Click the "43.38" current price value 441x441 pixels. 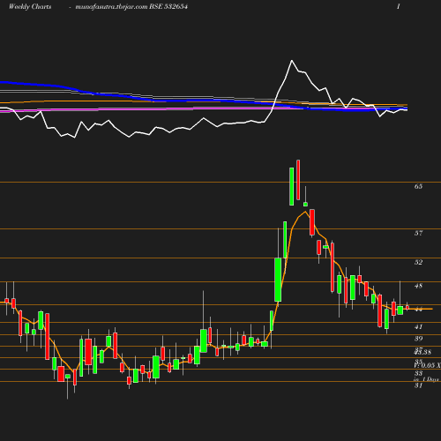(x=422, y=352)
